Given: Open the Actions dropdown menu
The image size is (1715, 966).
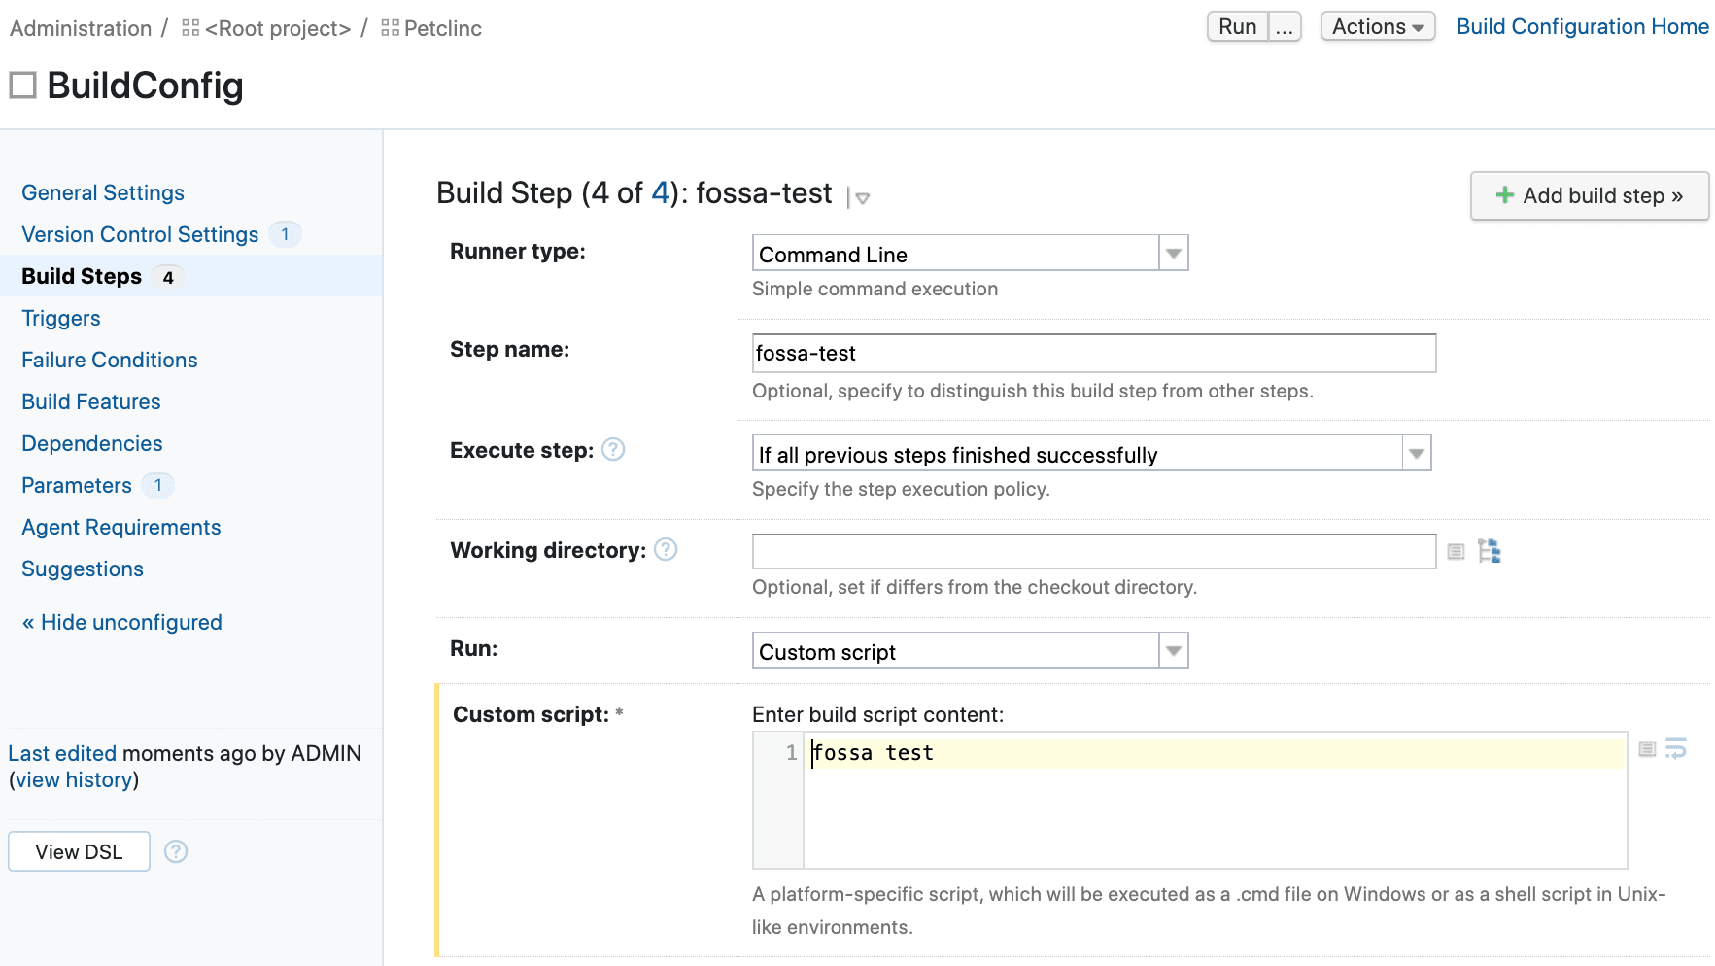Looking at the screenshot, I should pyautogui.click(x=1378, y=26).
